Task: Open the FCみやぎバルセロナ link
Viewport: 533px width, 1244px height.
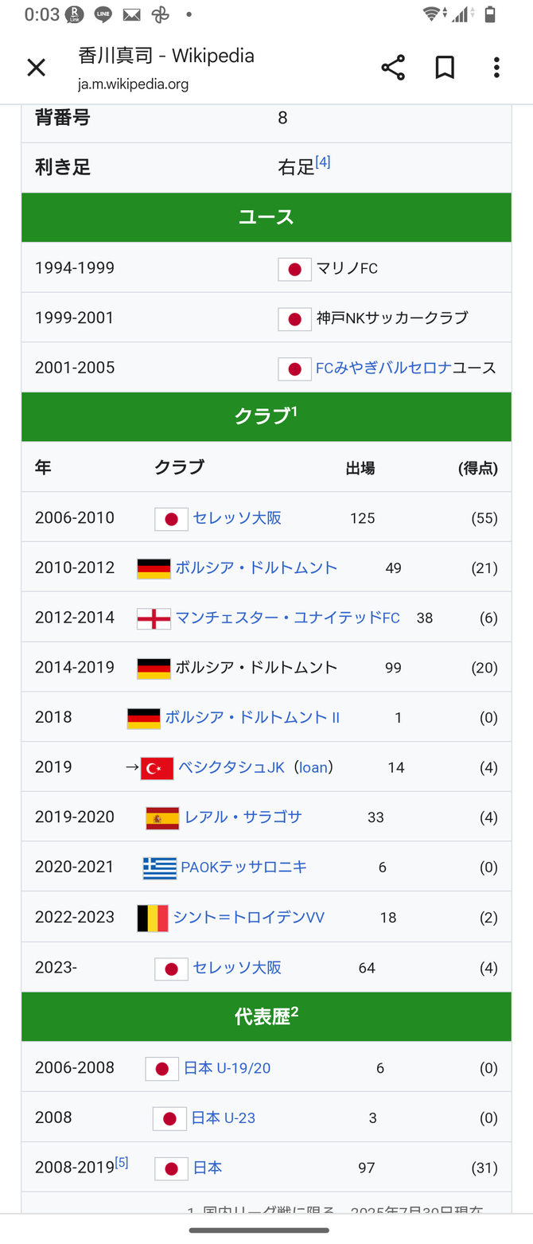Action: (383, 368)
